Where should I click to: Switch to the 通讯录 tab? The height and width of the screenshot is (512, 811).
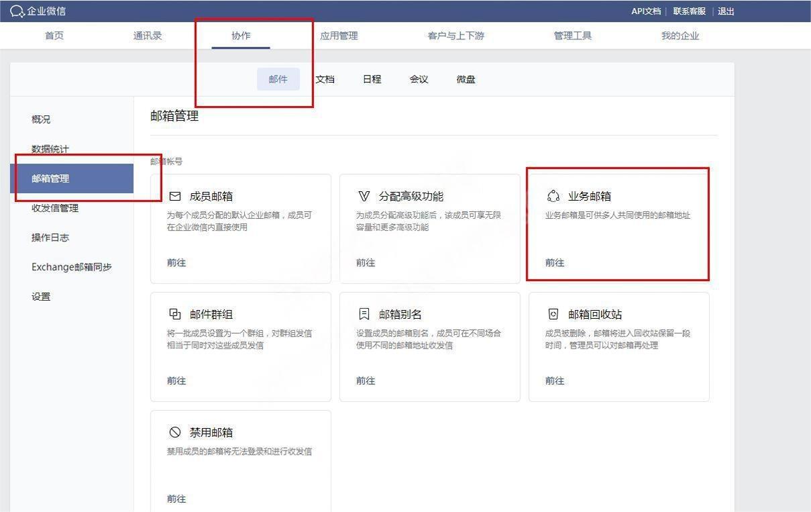(x=148, y=36)
